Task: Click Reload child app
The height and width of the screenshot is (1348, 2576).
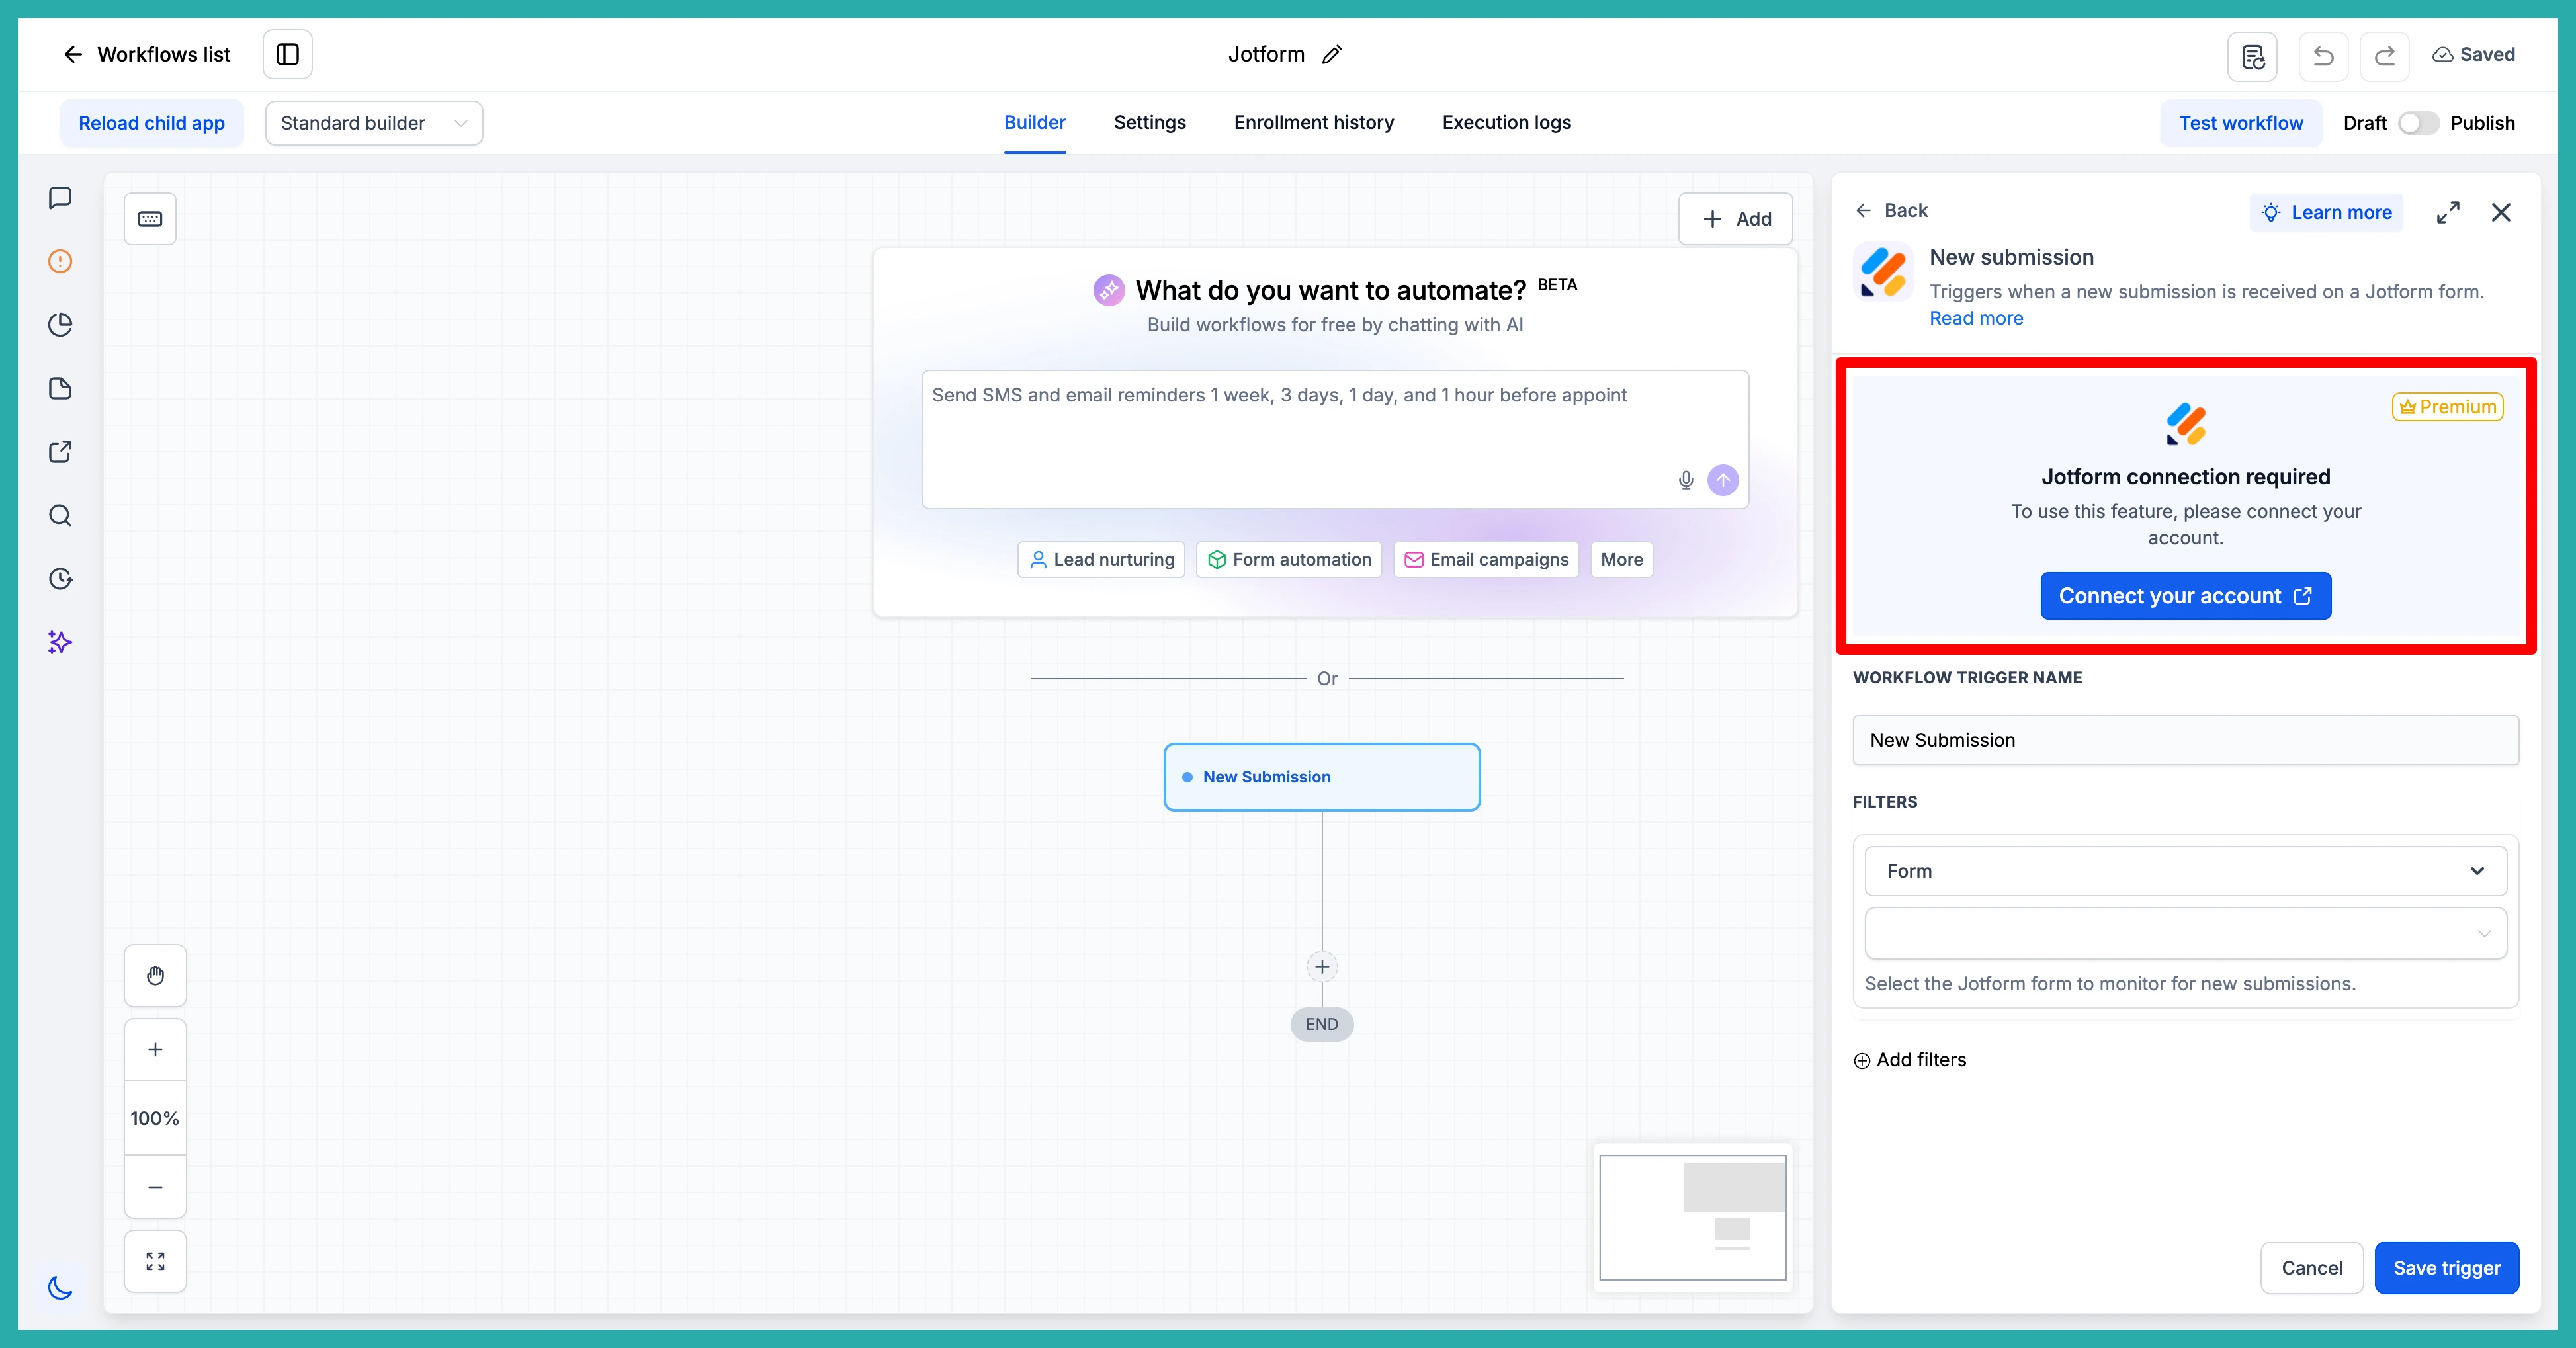Action: click(152, 123)
